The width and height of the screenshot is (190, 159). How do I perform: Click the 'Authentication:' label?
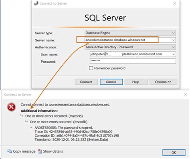click(46, 47)
